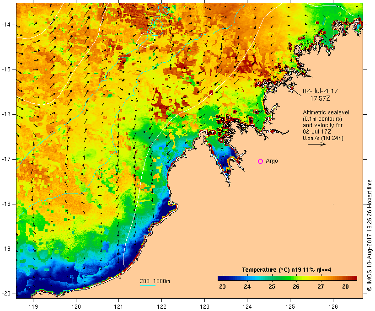Click colorbar label '25'
The height and width of the screenshot is (311, 375).
point(272,287)
